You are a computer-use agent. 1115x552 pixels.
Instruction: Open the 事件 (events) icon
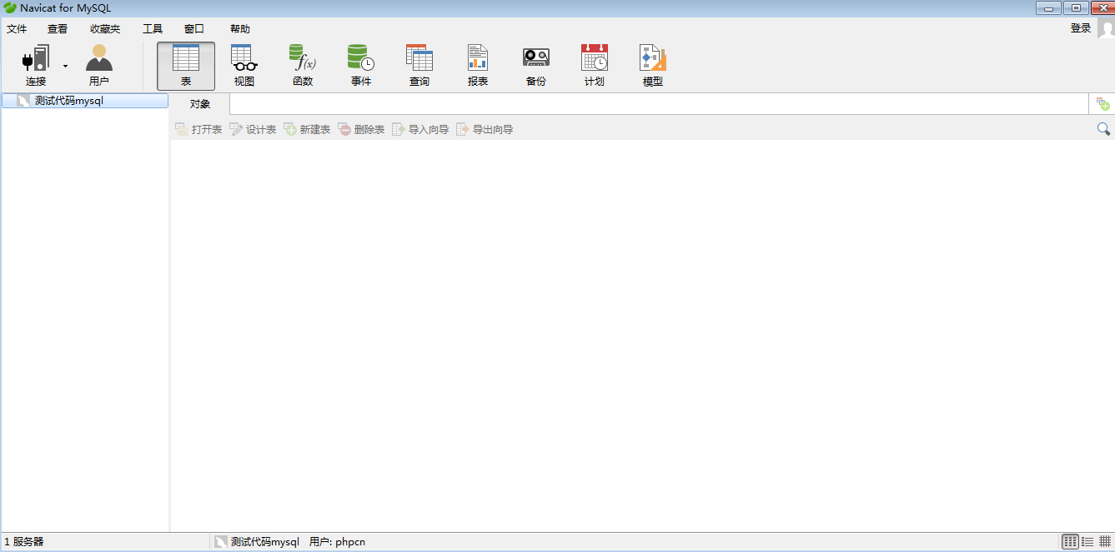click(360, 64)
